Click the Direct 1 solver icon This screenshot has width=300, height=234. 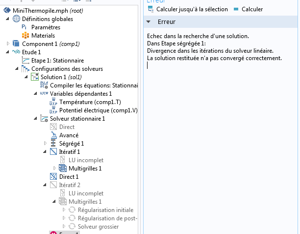point(54,176)
